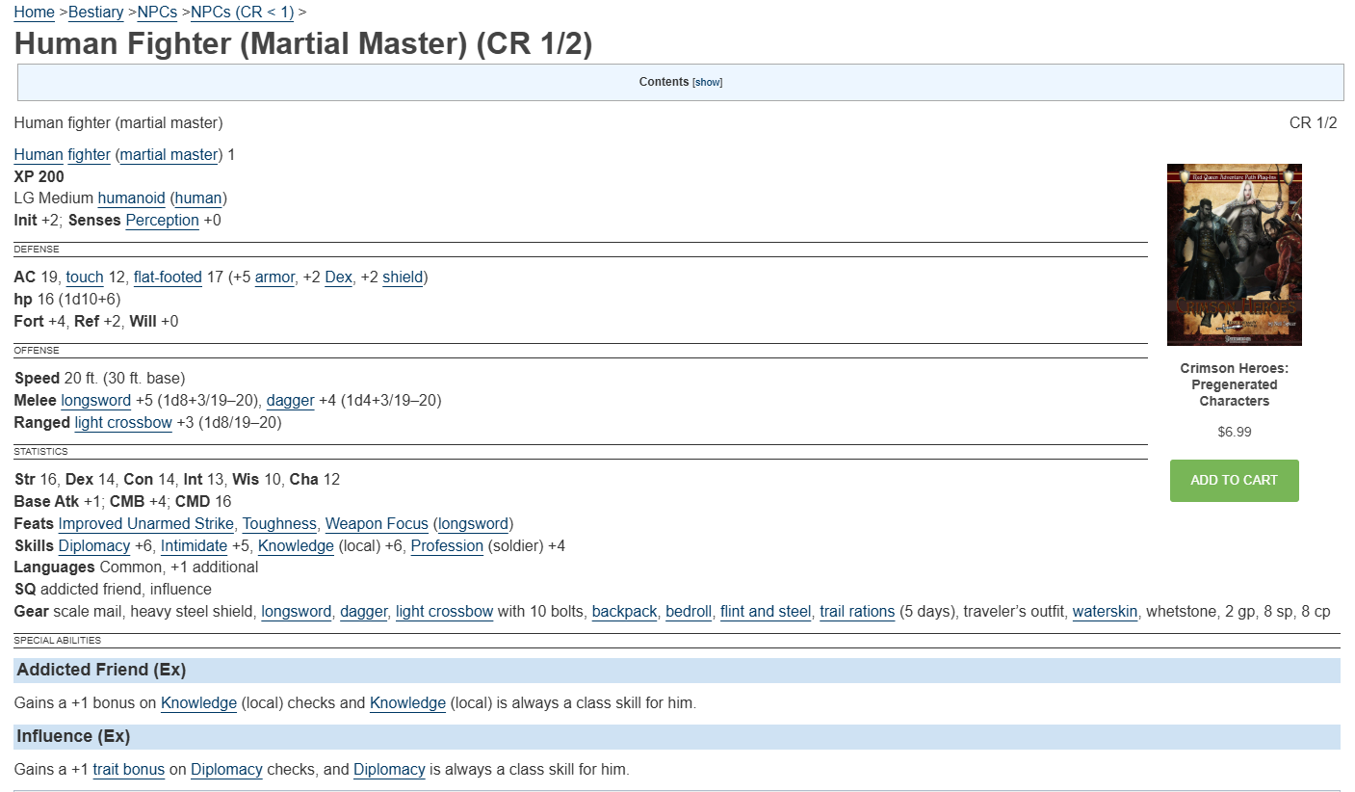This screenshot has width=1355, height=792.
Task: Open the dagger link in the Melee line
Action: [291, 400]
